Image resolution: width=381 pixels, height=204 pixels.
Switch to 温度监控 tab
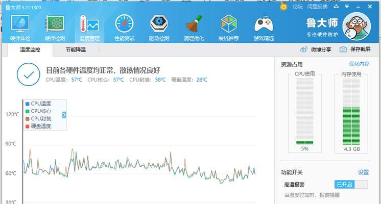[30, 50]
